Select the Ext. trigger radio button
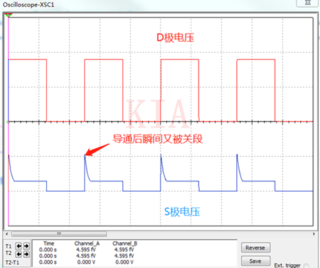Viewport: 320px width, 268px height. click(x=306, y=265)
